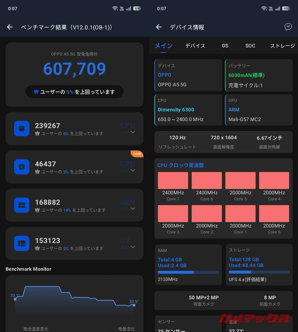
Task: Switch to the ストレージ tab
Action: pos(283,46)
